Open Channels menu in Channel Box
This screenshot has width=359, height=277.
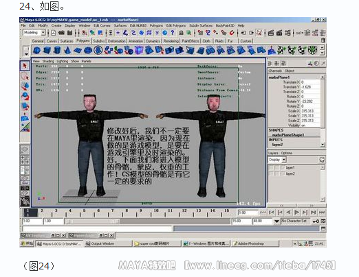click(x=275, y=71)
